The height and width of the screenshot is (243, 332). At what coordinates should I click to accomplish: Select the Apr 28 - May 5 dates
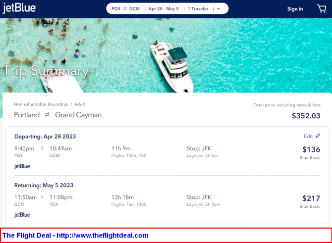[164, 9]
